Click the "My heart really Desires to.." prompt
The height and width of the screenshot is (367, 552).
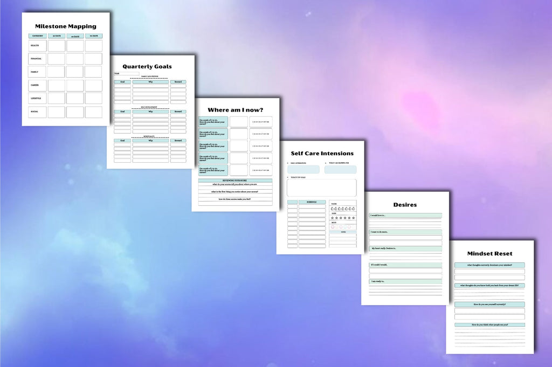405,248
